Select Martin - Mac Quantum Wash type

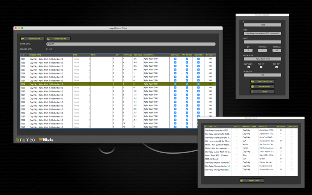tap(251, 144)
